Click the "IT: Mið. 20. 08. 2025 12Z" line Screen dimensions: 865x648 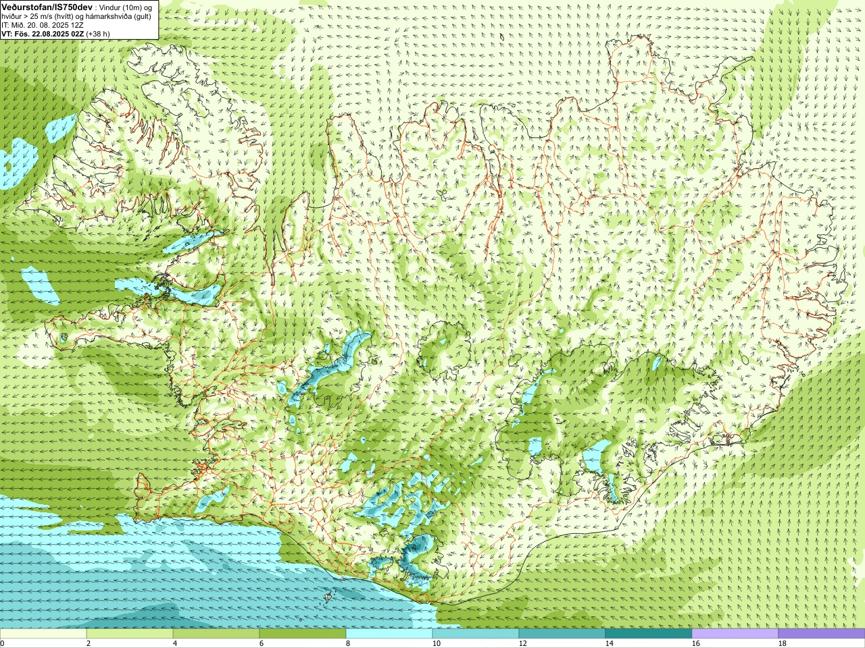43,25
